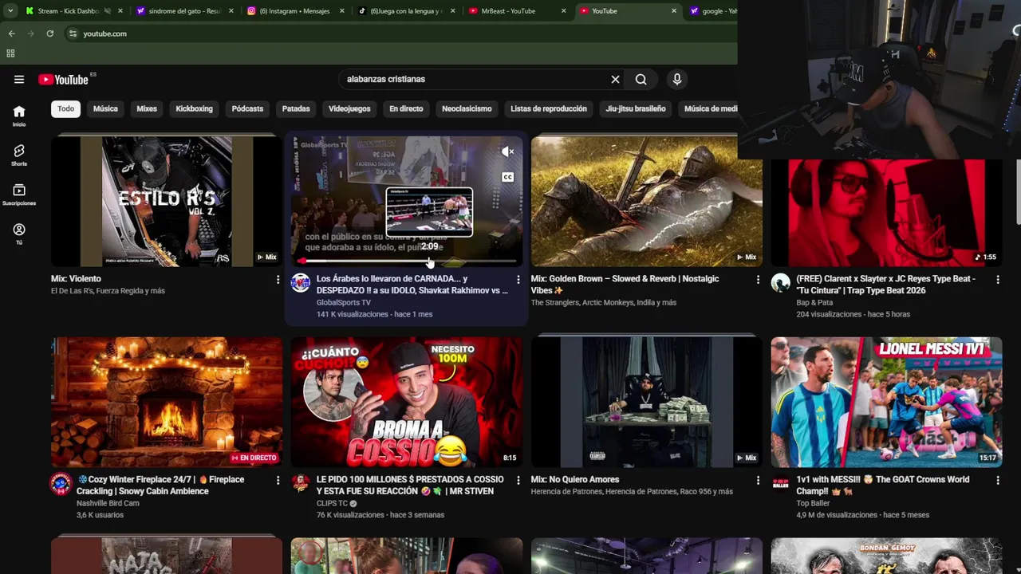Open the Lionel Messi 1v1 thumbnail
The image size is (1021, 574).
(886, 402)
